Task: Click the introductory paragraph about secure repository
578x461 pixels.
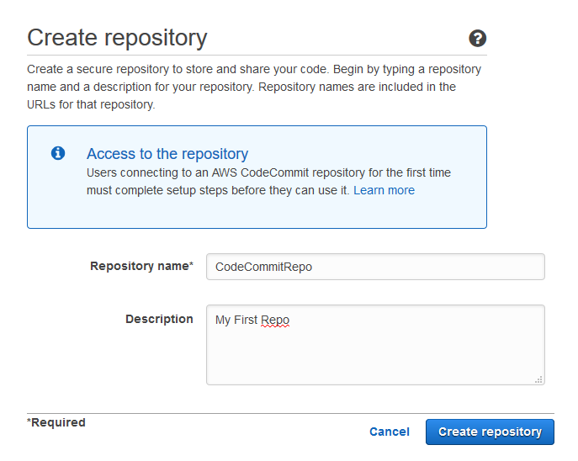Action: [x=254, y=87]
